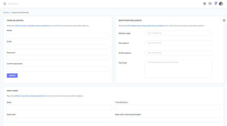Open Official Bootstrap MaxLength Documentation link
The height and width of the screenshot is (126, 227).
coord(146,26)
